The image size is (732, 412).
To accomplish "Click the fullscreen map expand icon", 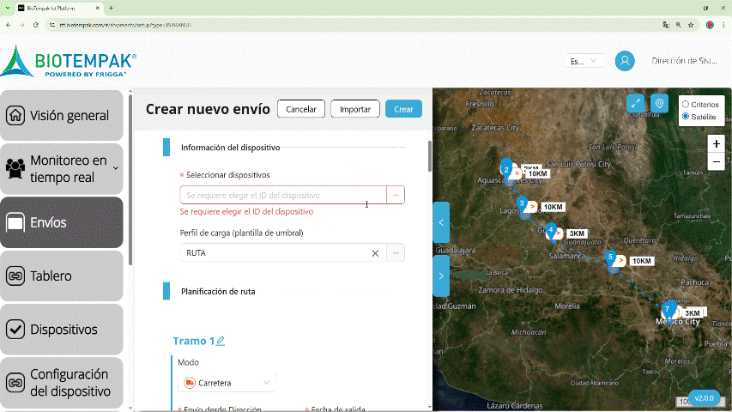I will coord(635,103).
